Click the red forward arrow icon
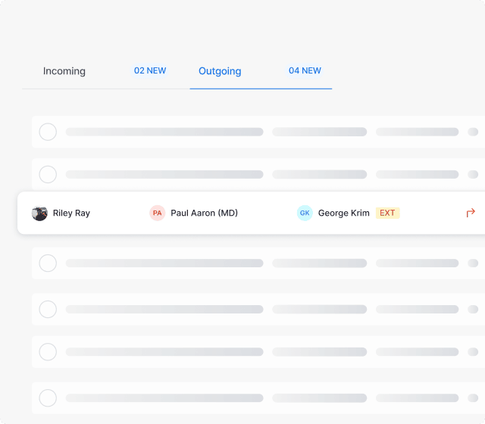 (x=471, y=213)
